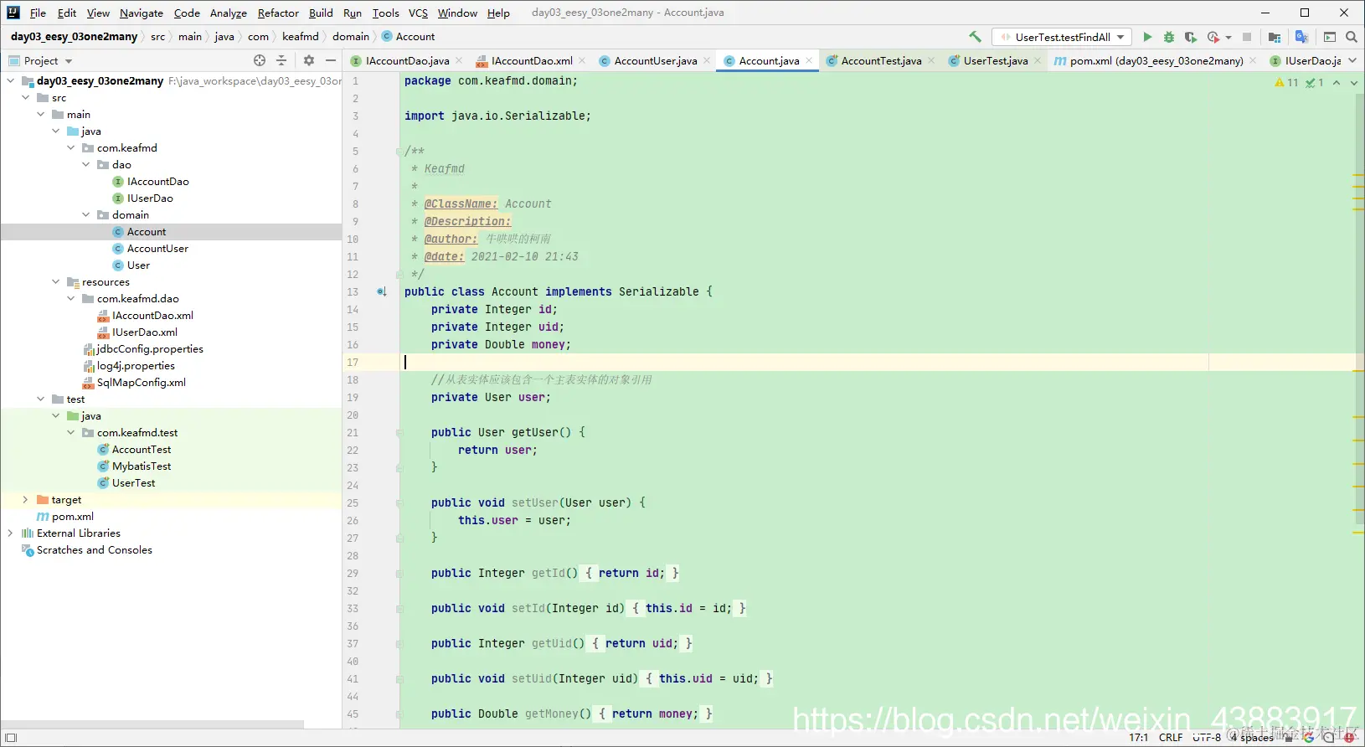Click the Build project hammer icon
Viewport: 1365px width, 747px height.
(975, 37)
